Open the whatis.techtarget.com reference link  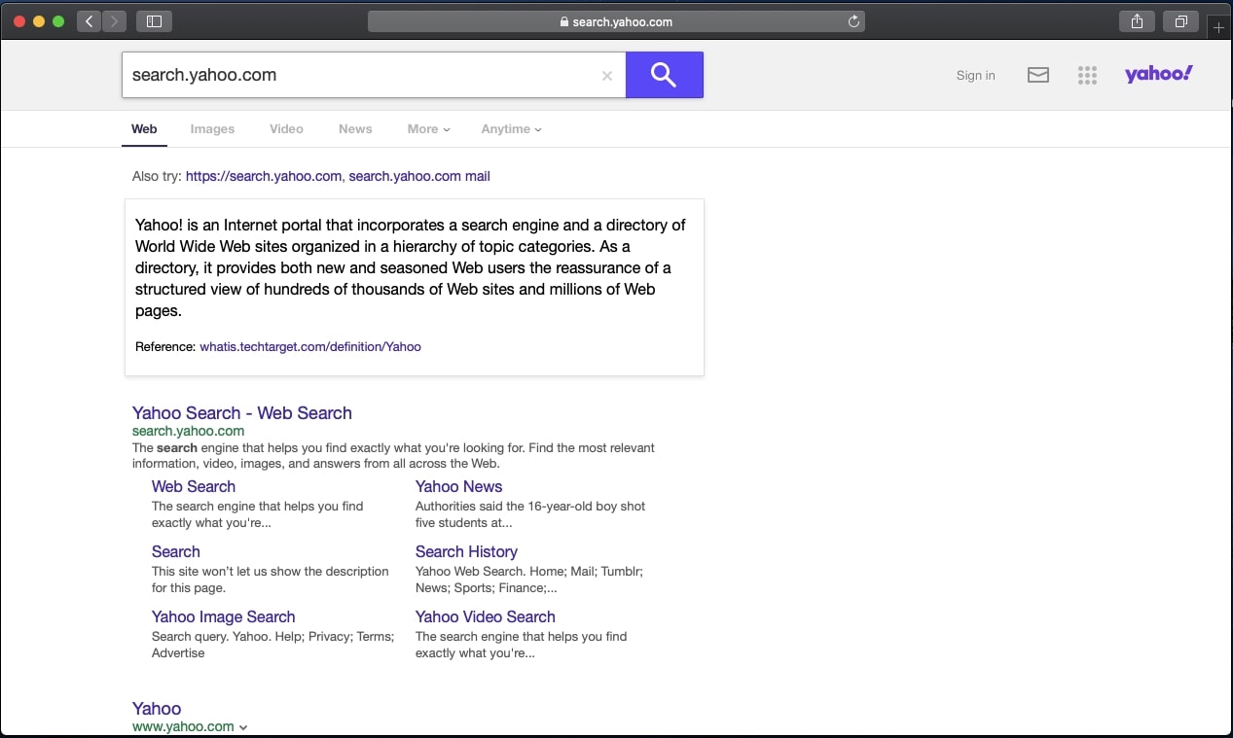pyautogui.click(x=310, y=346)
